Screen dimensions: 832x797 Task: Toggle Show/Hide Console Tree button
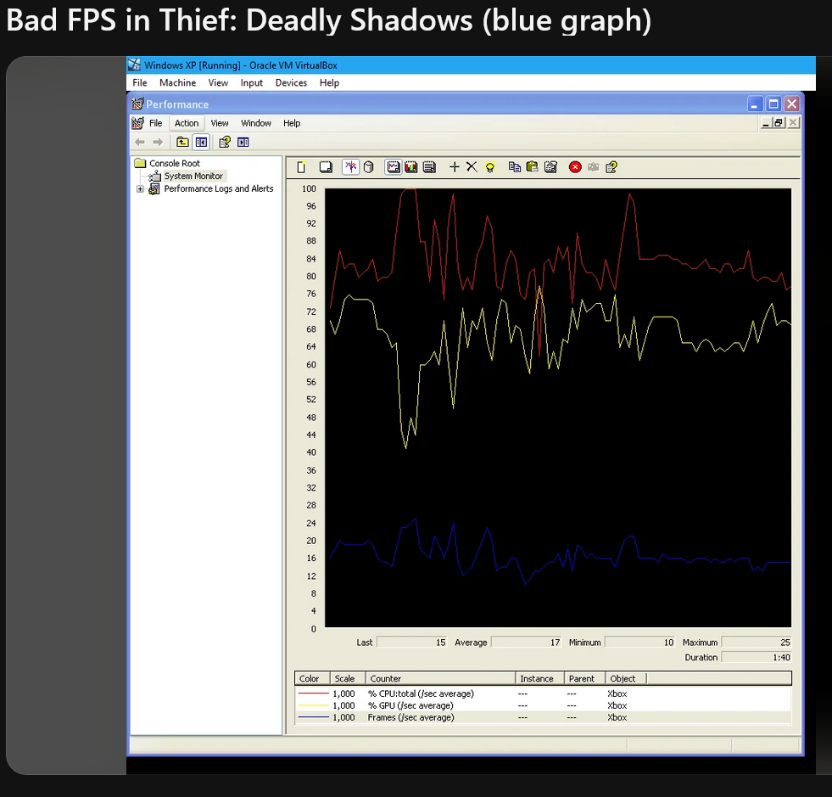(x=201, y=142)
